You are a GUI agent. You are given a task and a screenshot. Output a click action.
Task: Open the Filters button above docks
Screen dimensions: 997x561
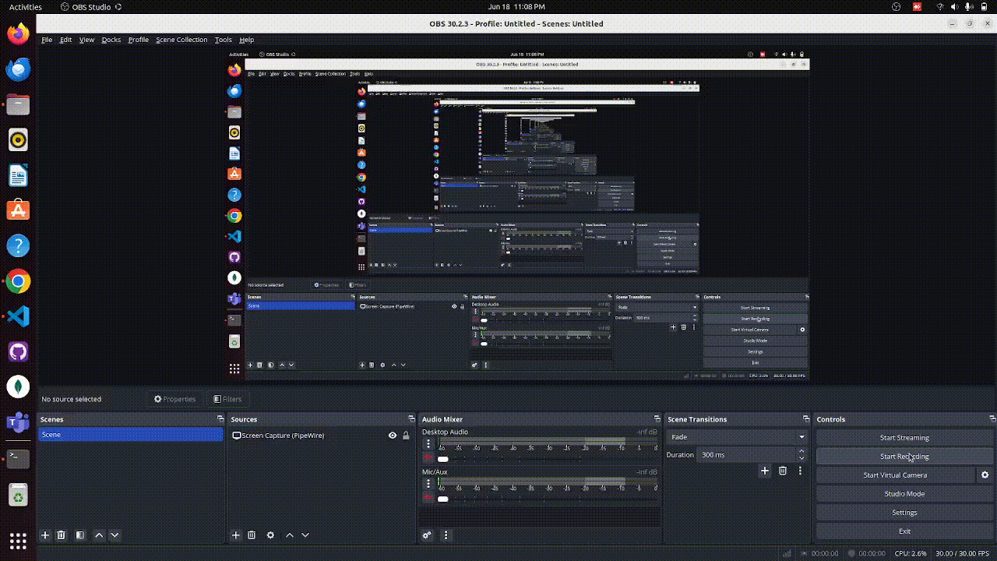coord(228,399)
